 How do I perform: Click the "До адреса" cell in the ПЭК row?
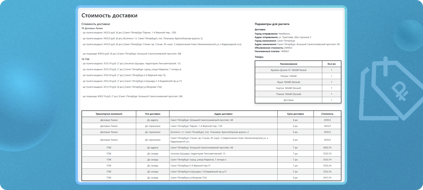coord(153,148)
